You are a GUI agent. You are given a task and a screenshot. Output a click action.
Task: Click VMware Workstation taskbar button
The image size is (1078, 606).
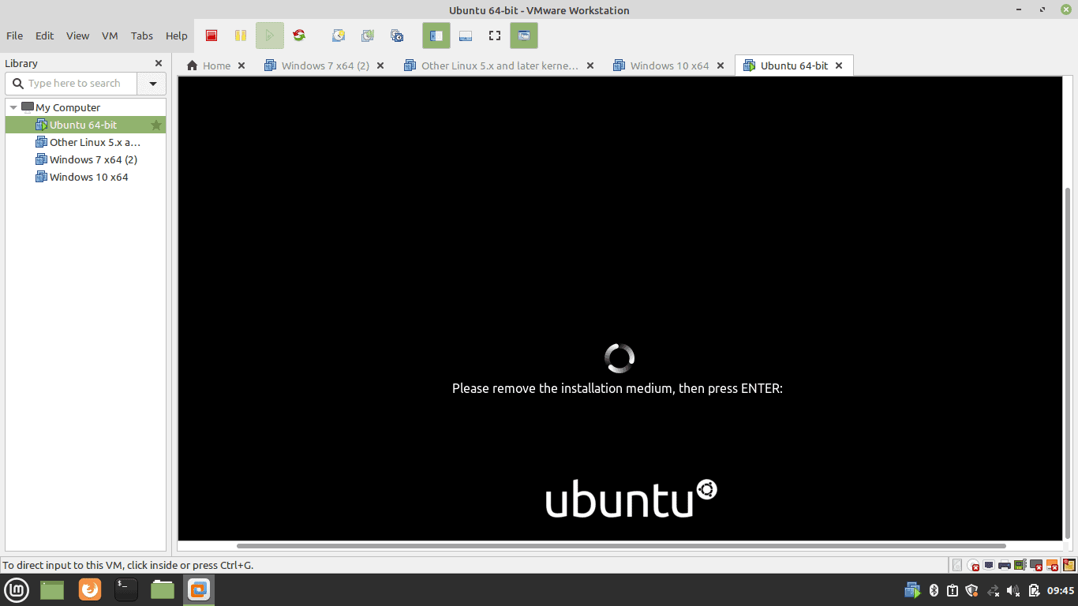pyautogui.click(x=199, y=589)
